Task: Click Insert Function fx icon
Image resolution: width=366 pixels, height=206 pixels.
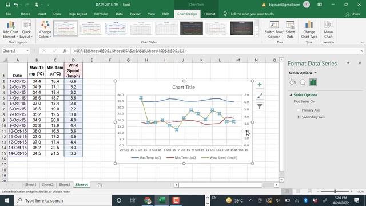Action: (65, 51)
